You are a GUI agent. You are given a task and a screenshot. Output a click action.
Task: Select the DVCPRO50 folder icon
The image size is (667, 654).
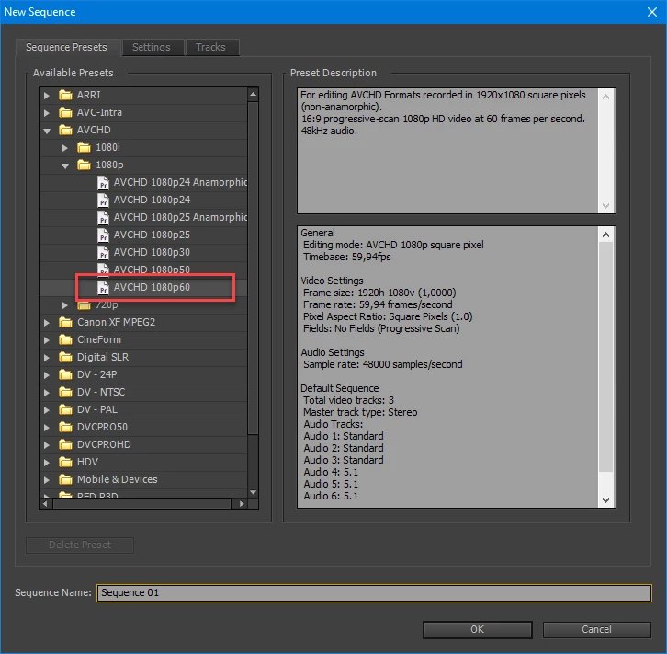point(65,427)
